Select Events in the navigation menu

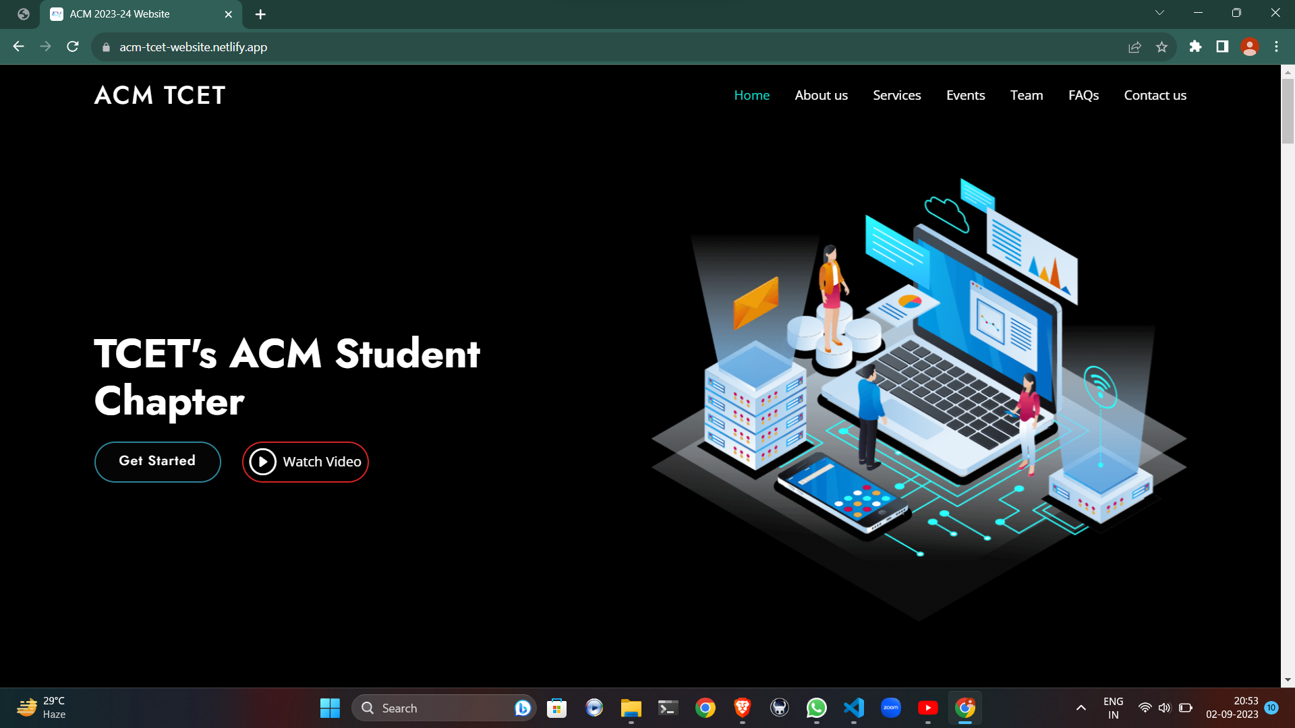(x=965, y=95)
